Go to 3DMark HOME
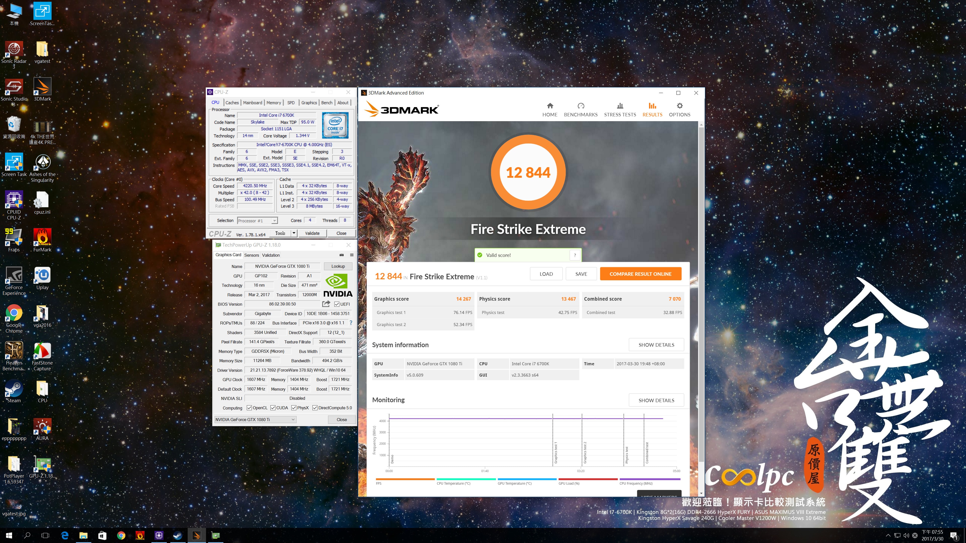 pyautogui.click(x=550, y=110)
